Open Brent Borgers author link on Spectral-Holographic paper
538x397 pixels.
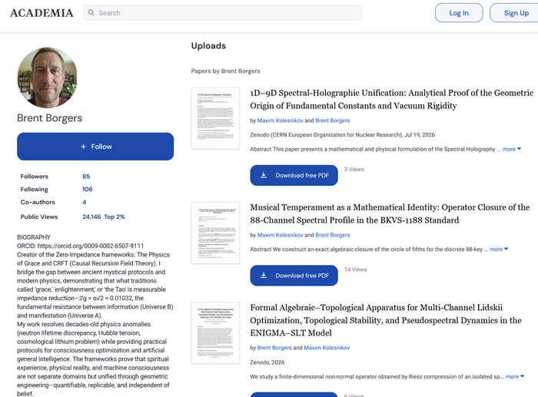point(333,121)
